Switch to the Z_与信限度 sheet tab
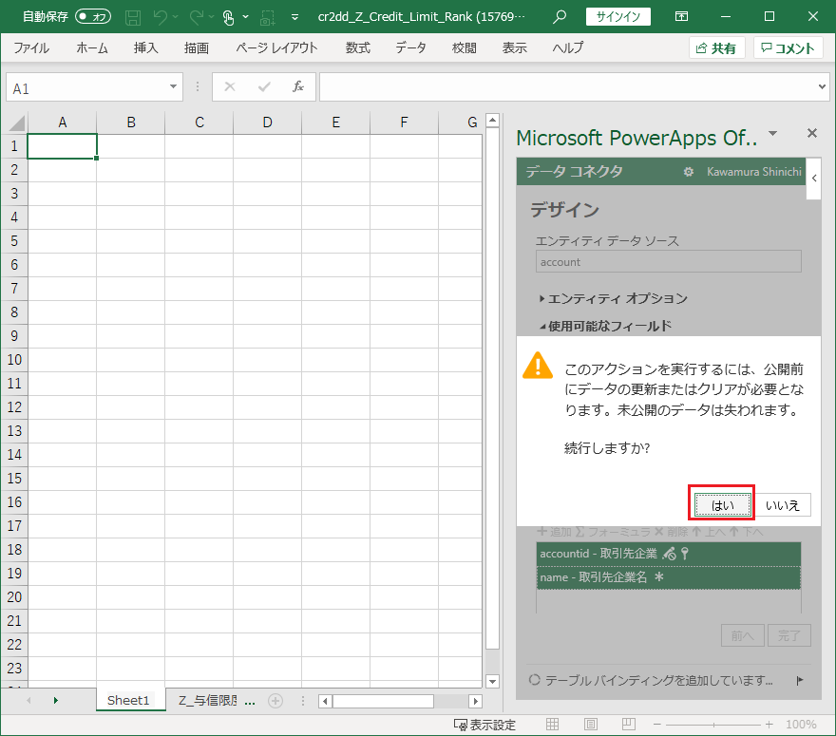836x736 pixels. point(208,700)
